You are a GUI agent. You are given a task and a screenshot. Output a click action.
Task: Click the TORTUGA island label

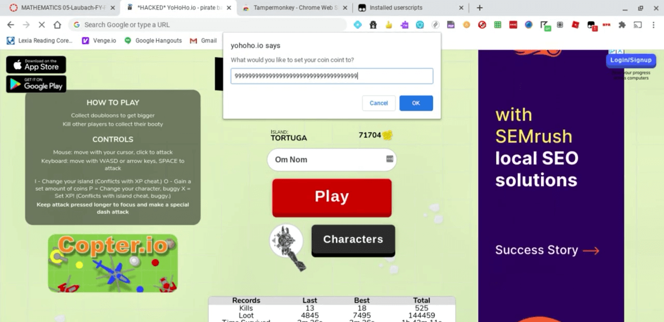click(x=289, y=138)
